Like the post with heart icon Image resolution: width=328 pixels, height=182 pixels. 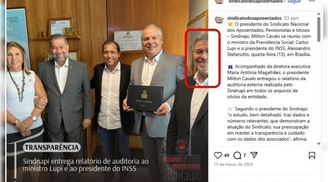click(218, 155)
